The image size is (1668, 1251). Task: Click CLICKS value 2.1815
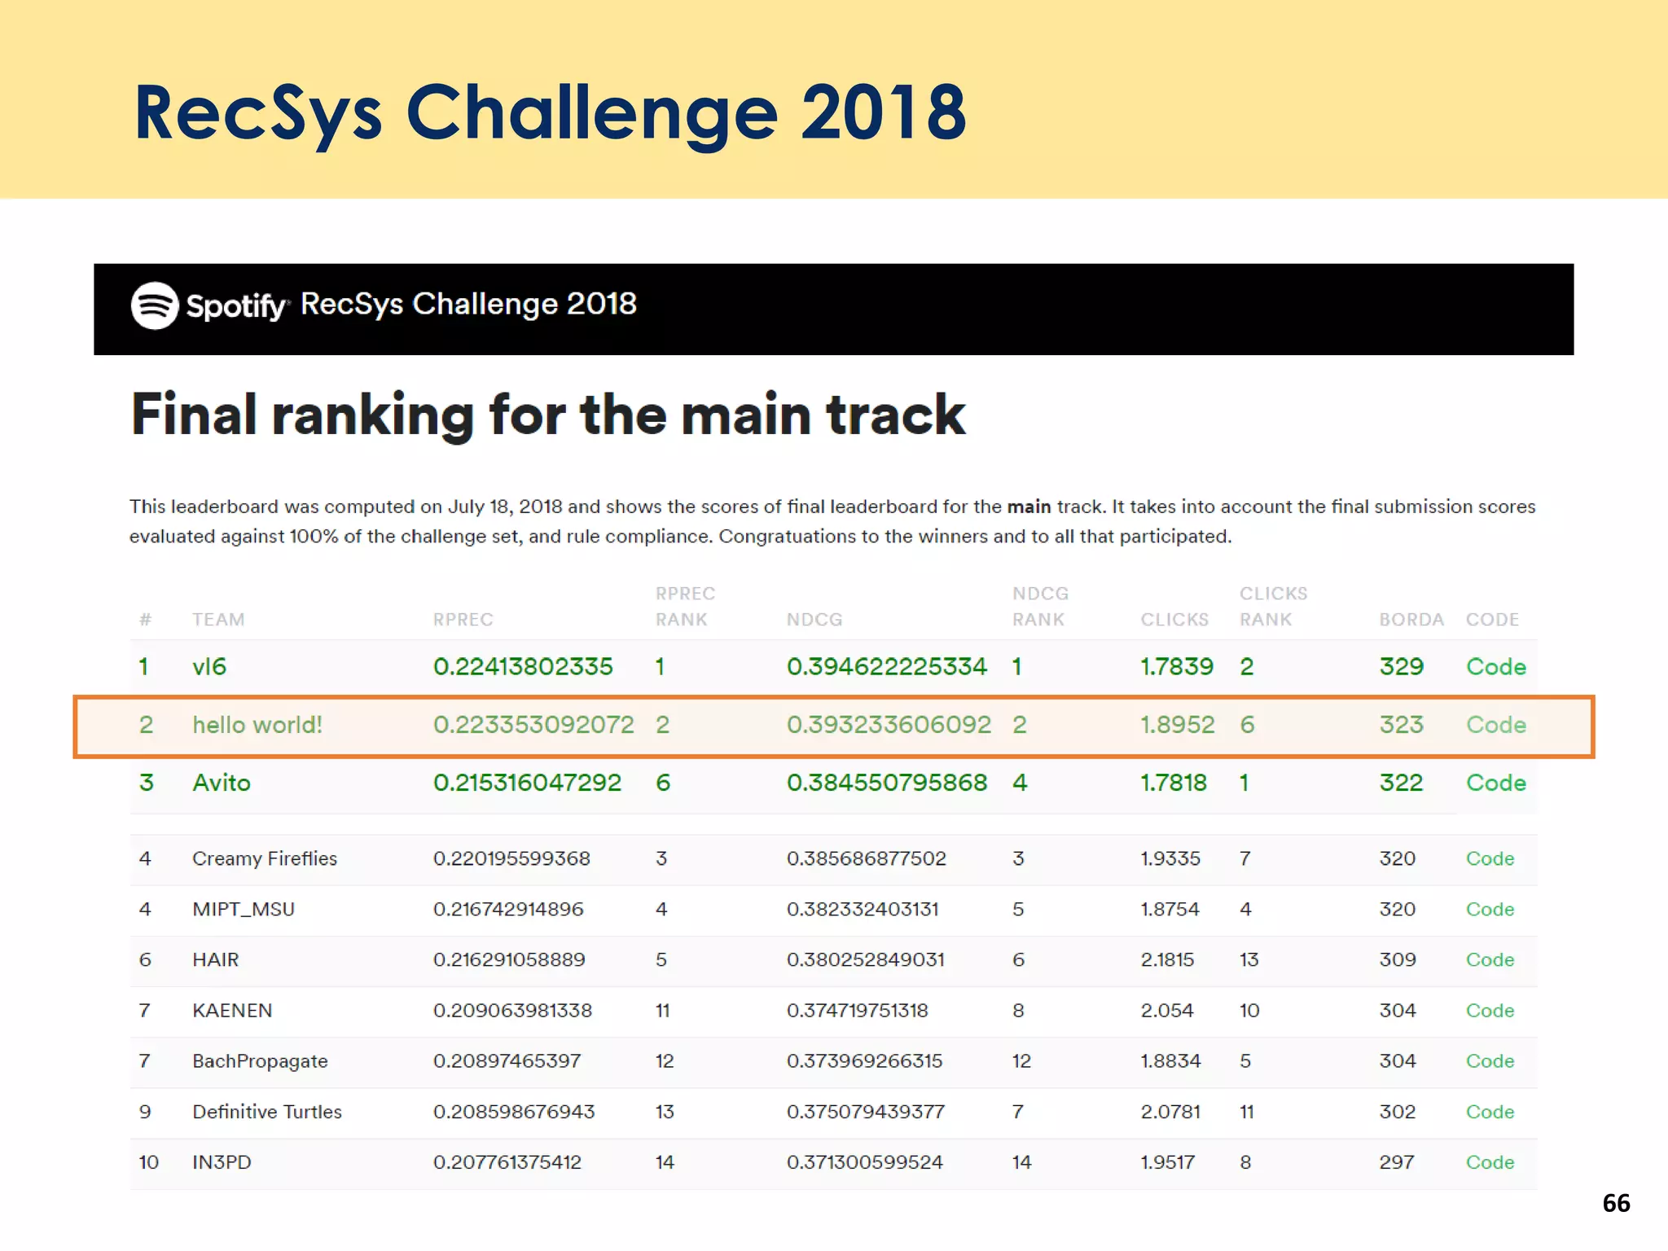pos(1167,959)
